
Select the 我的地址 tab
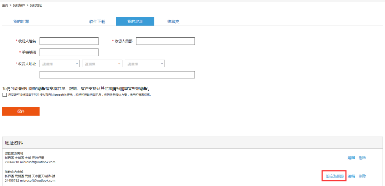[x=135, y=22]
